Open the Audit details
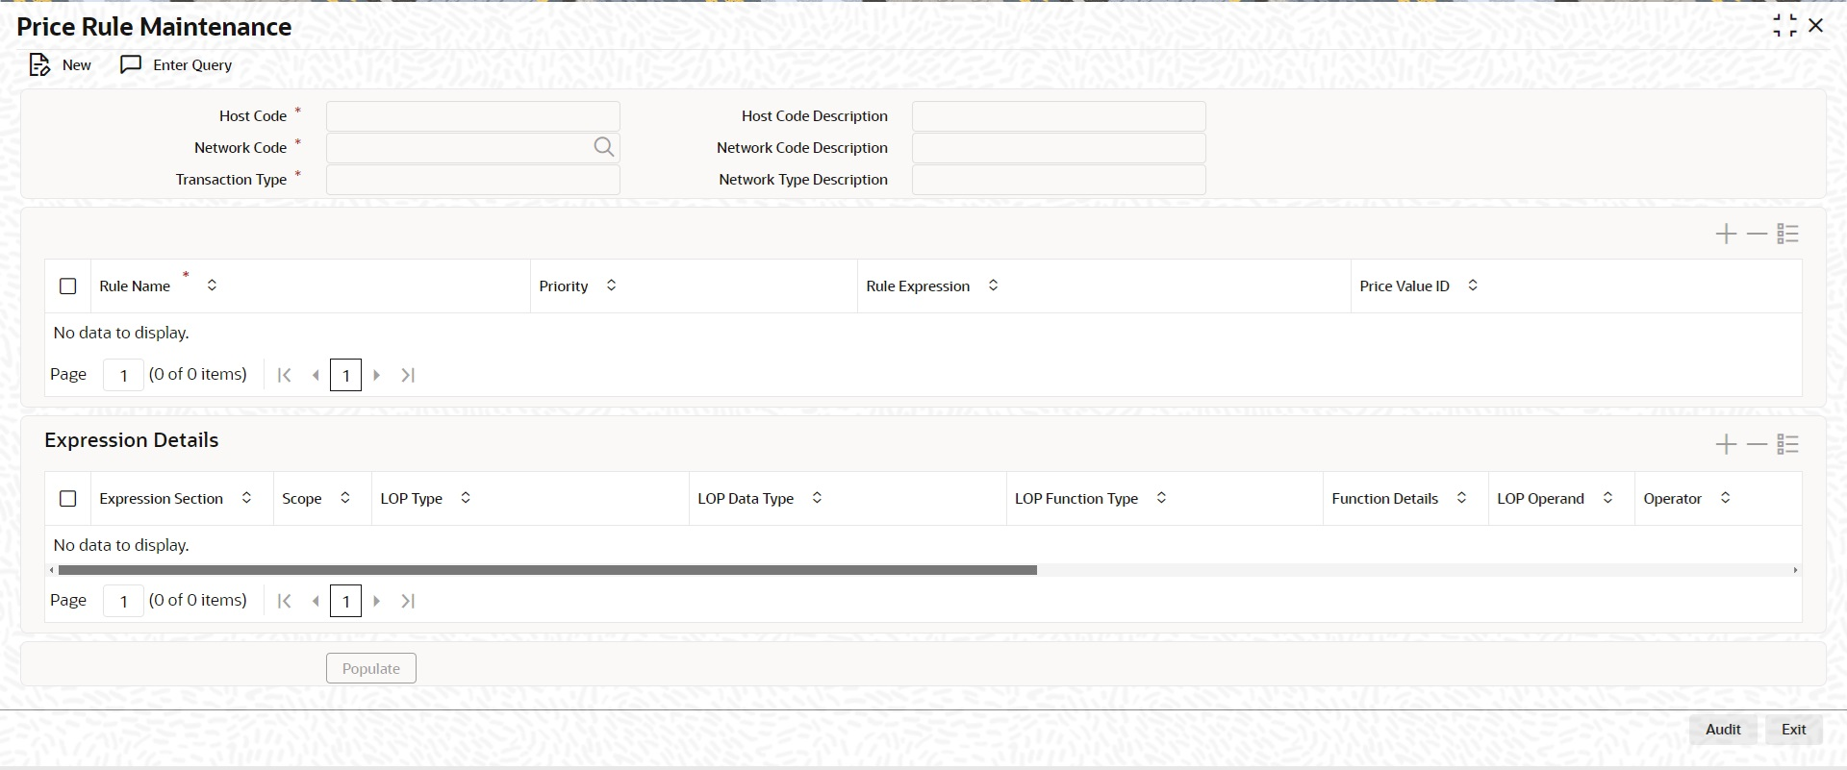The width and height of the screenshot is (1847, 770). click(1723, 730)
